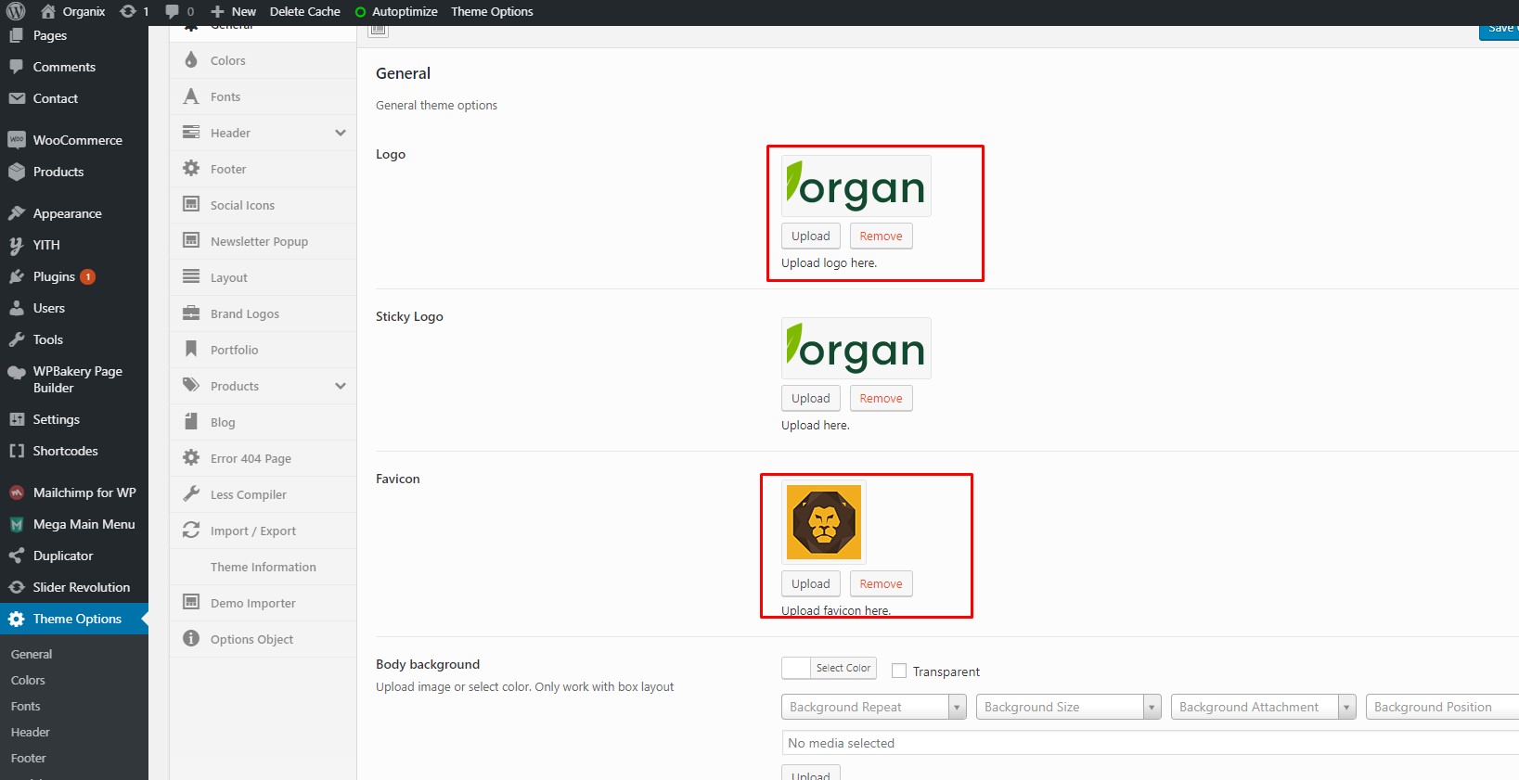The width and height of the screenshot is (1519, 780).
Task: Click the Plugins plug icon in sidebar
Action: tap(17, 276)
